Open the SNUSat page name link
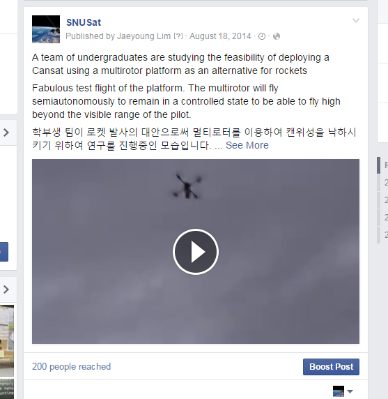 (84, 22)
